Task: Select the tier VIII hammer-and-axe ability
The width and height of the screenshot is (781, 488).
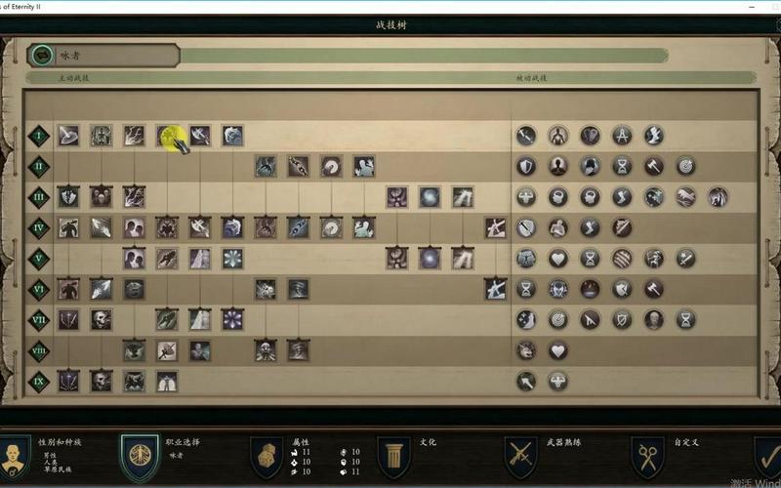Action: (167, 351)
